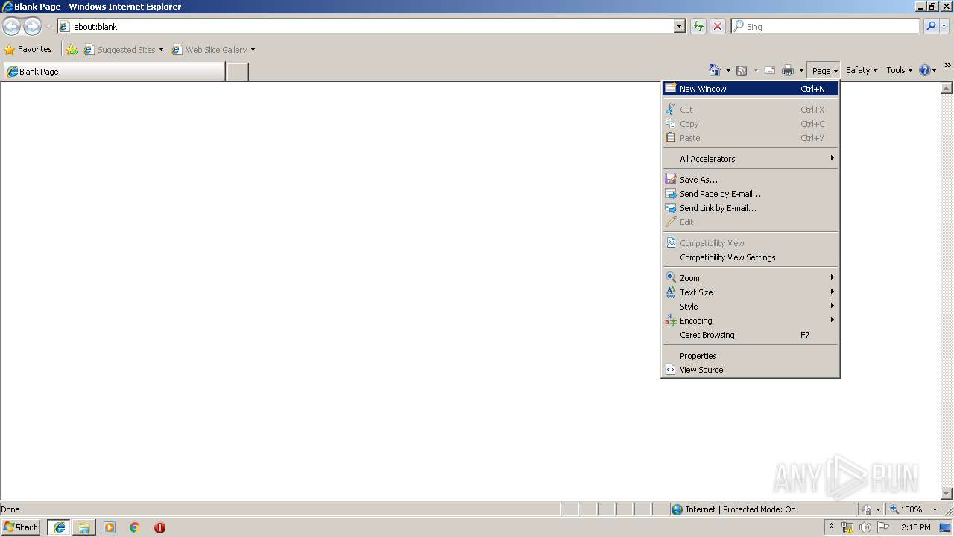Click View Source icon in menu
Viewport: 954px width, 537px height.
[671, 370]
